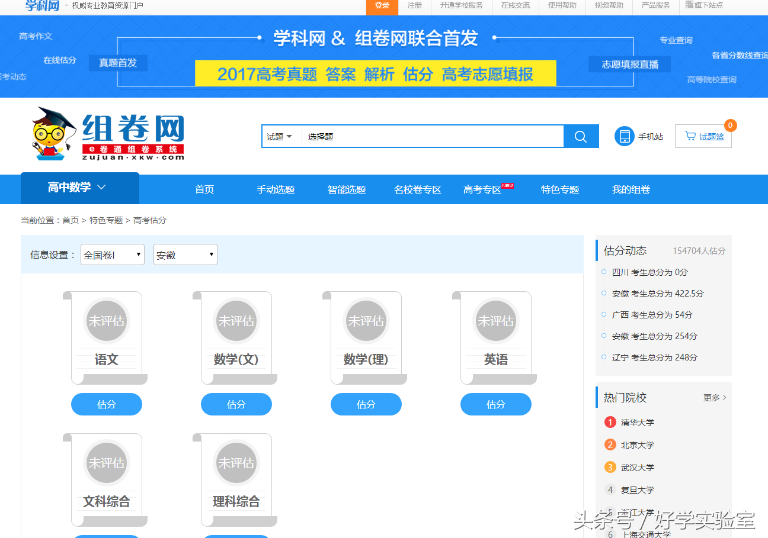Expand the 高中数学 subject selector

click(x=79, y=188)
